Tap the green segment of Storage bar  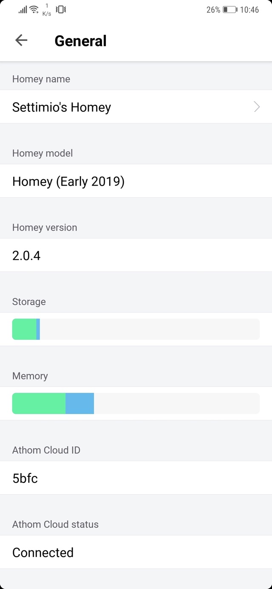pyautogui.click(x=24, y=329)
